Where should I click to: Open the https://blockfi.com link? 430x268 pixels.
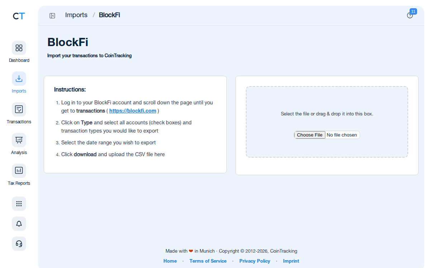(133, 111)
